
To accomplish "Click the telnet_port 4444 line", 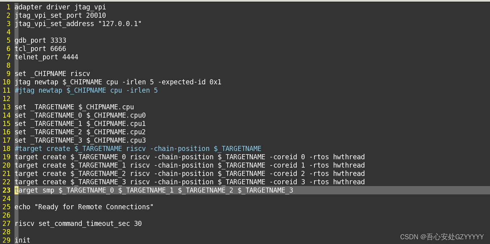I will coord(46,57).
